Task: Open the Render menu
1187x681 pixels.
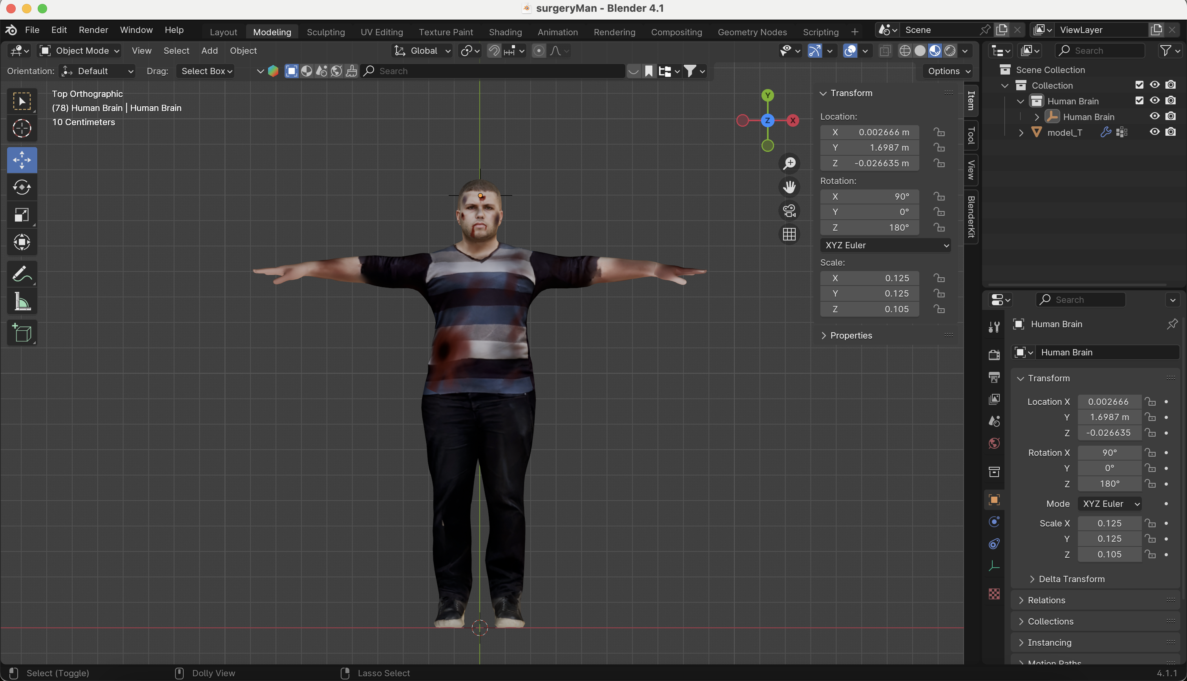Action: [93, 30]
